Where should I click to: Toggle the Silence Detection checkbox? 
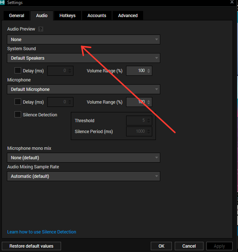[x=18, y=115]
